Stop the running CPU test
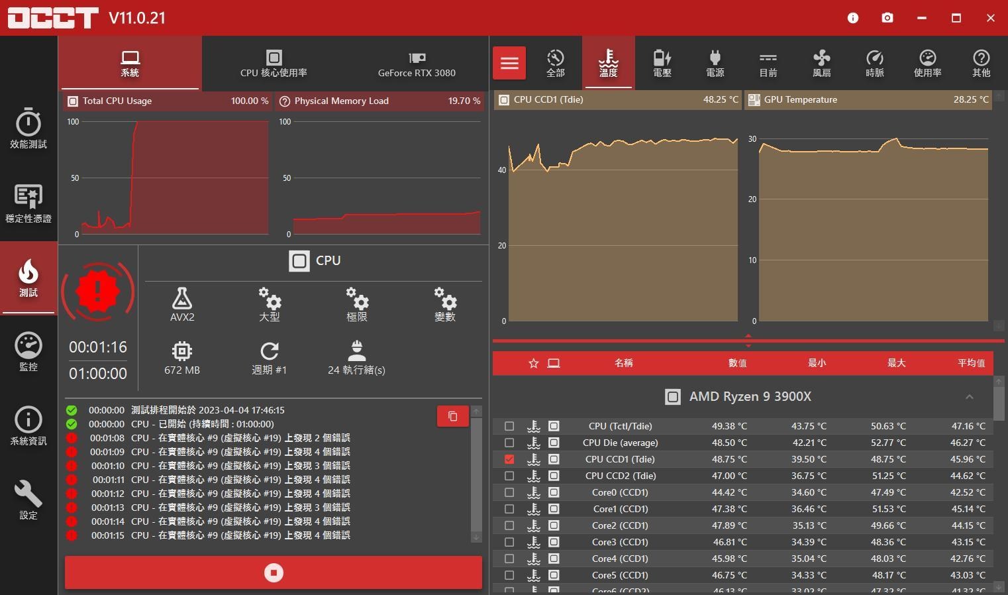 pos(274,572)
